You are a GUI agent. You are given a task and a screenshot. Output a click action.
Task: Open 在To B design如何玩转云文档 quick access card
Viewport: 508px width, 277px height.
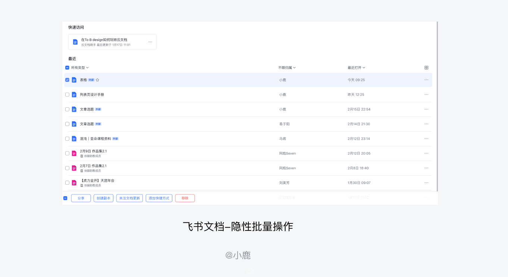coord(112,42)
